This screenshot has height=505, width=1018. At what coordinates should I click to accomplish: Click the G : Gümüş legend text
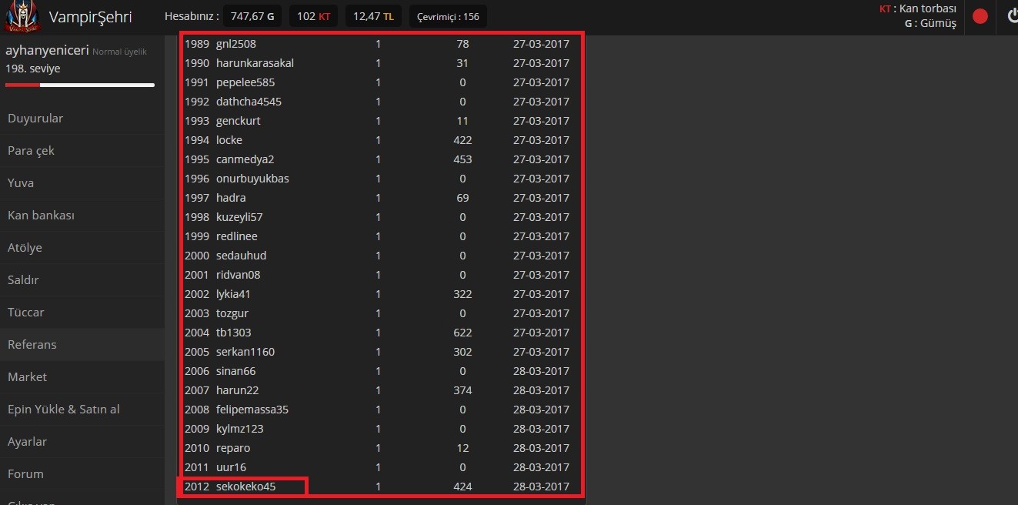(931, 24)
